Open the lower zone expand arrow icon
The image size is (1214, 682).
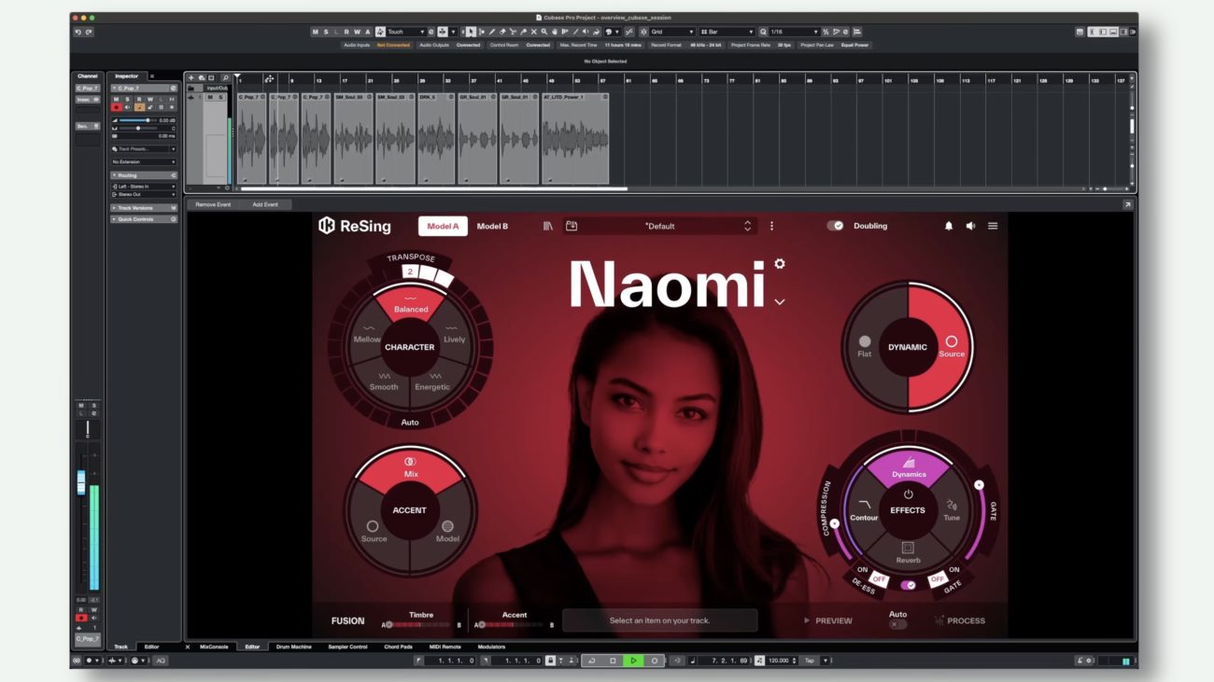tap(1127, 204)
